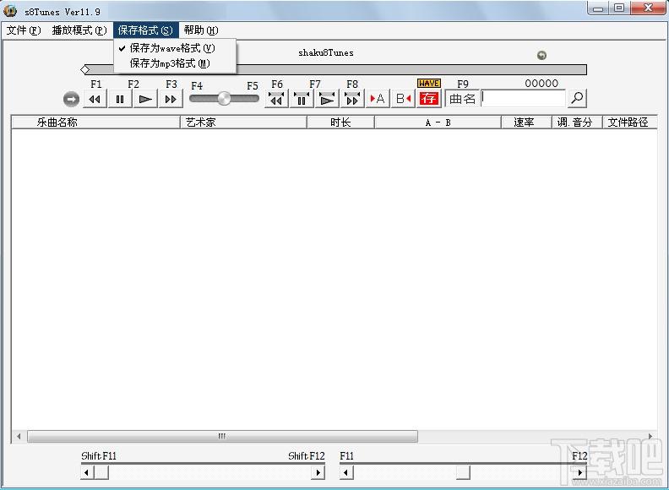Click the list scrollbar left arrow
This screenshot has width=669, height=490.
[19, 436]
